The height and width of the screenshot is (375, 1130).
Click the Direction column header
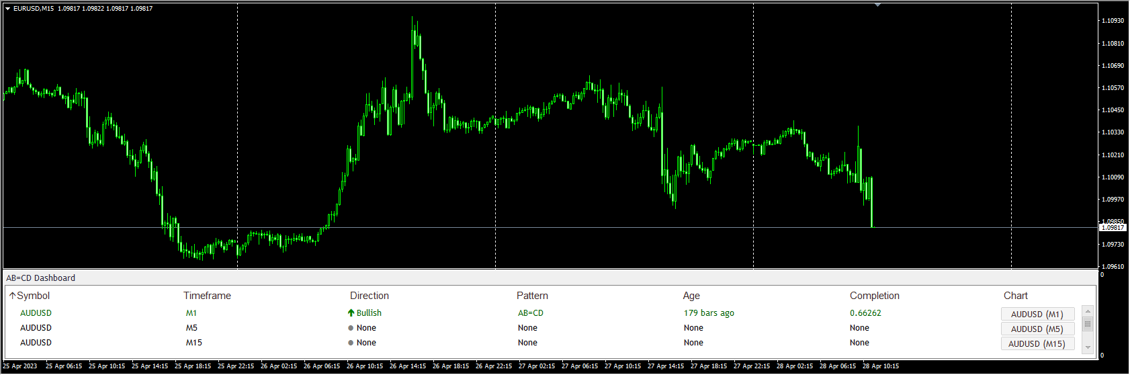tap(370, 296)
